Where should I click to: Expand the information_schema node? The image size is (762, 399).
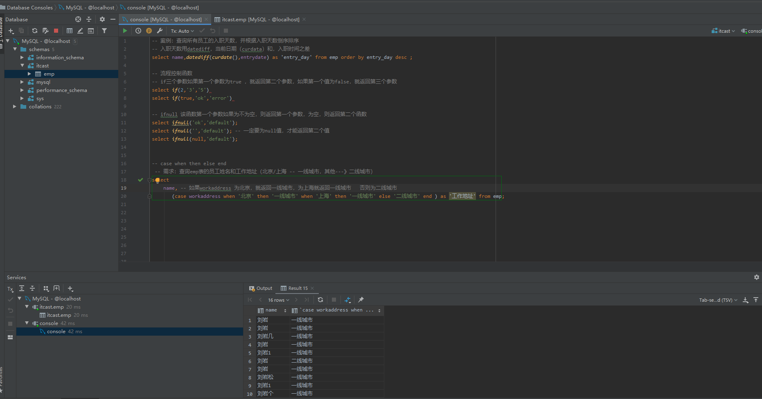coord(22,58)
